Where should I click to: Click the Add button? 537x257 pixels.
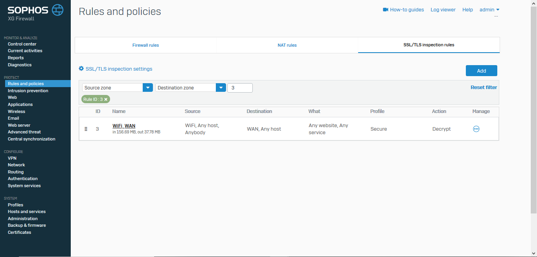tap(482, 71)
